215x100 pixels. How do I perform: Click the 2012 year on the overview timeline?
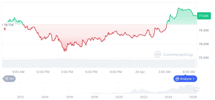click(x=20, y=97)
